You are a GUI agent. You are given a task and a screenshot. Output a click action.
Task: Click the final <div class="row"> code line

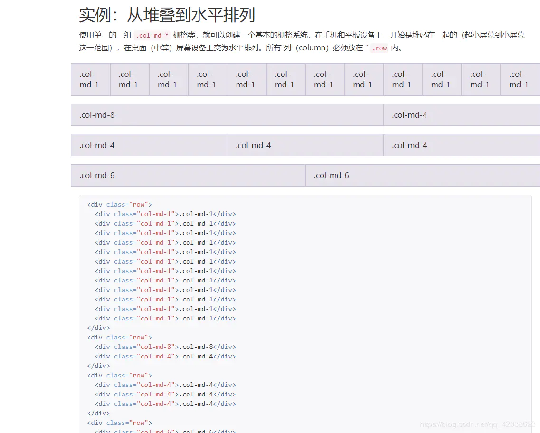click(x=120, y=423)
